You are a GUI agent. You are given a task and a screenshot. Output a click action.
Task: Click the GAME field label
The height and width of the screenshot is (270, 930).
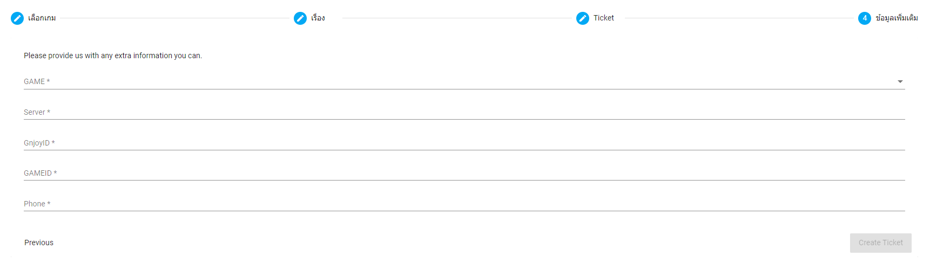[37, 81]
